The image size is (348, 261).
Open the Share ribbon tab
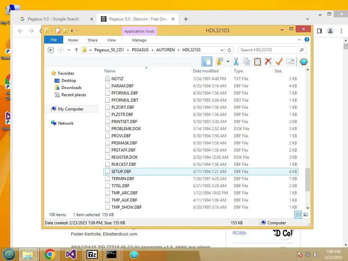click(92, 40)
